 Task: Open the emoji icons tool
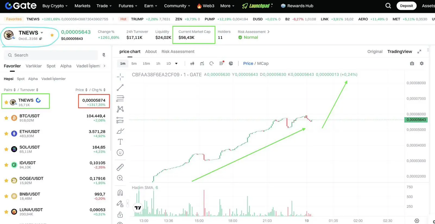[x=120, y=153]
